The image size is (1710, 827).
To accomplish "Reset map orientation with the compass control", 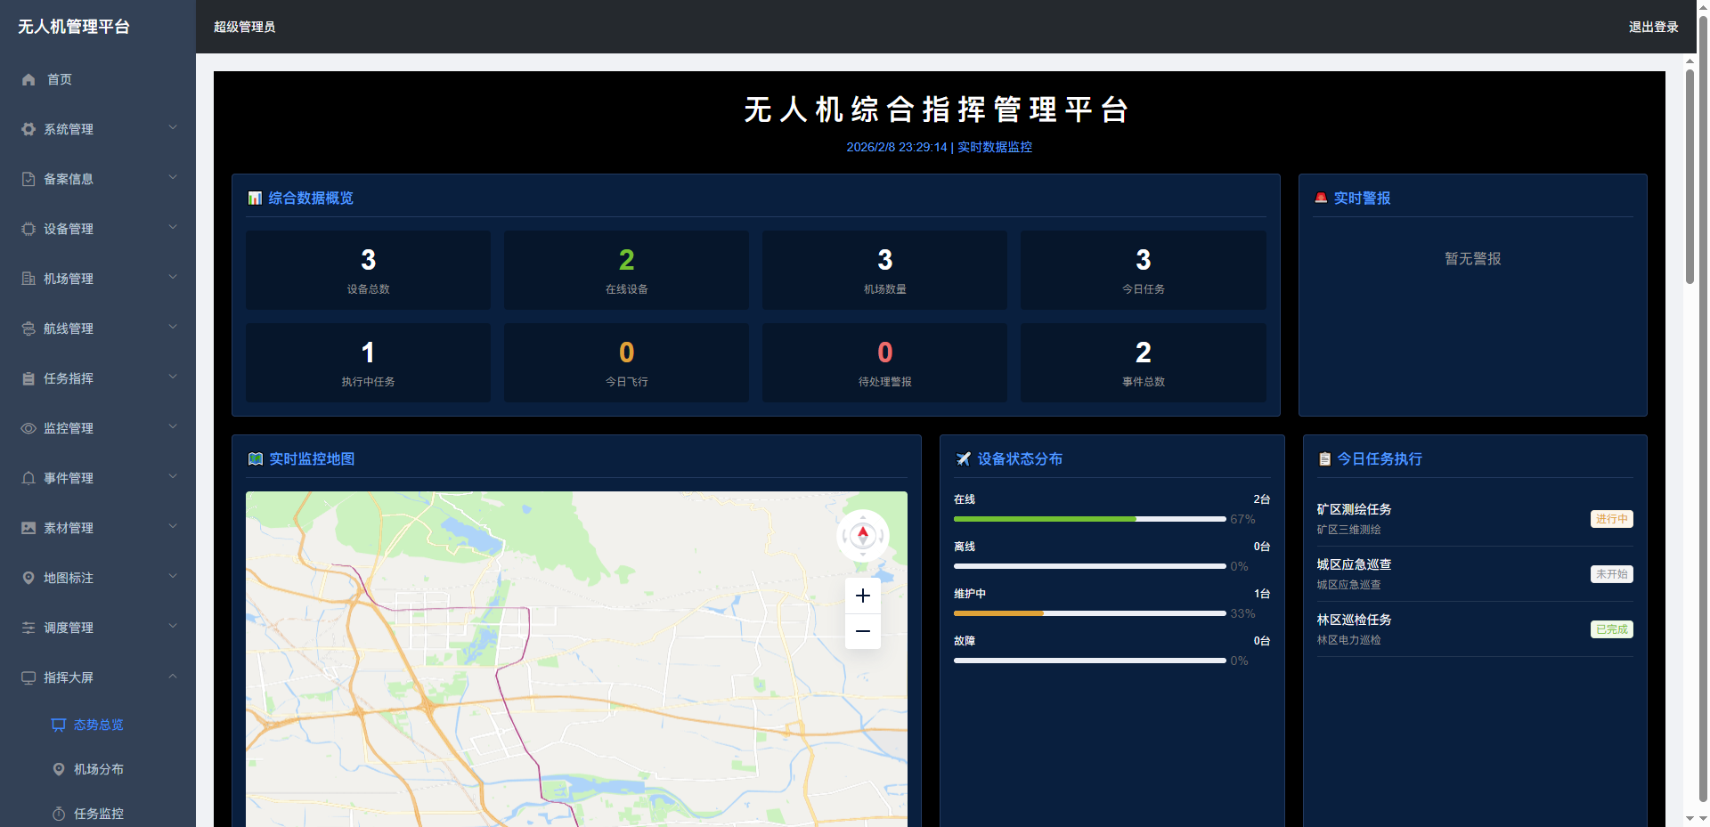I will [x=862, y=534].
